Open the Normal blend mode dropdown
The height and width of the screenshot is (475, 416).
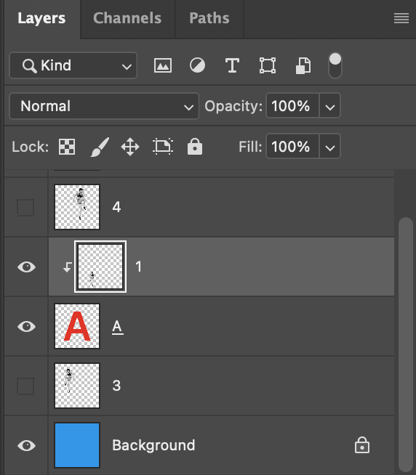point(104,106)
